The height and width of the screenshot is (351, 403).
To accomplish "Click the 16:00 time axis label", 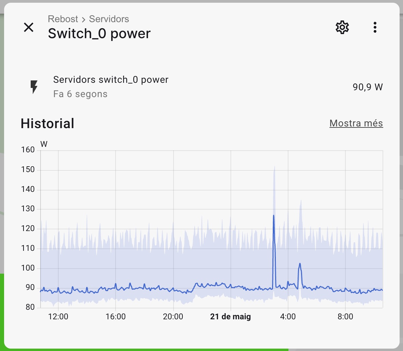I will pos(116,317).
